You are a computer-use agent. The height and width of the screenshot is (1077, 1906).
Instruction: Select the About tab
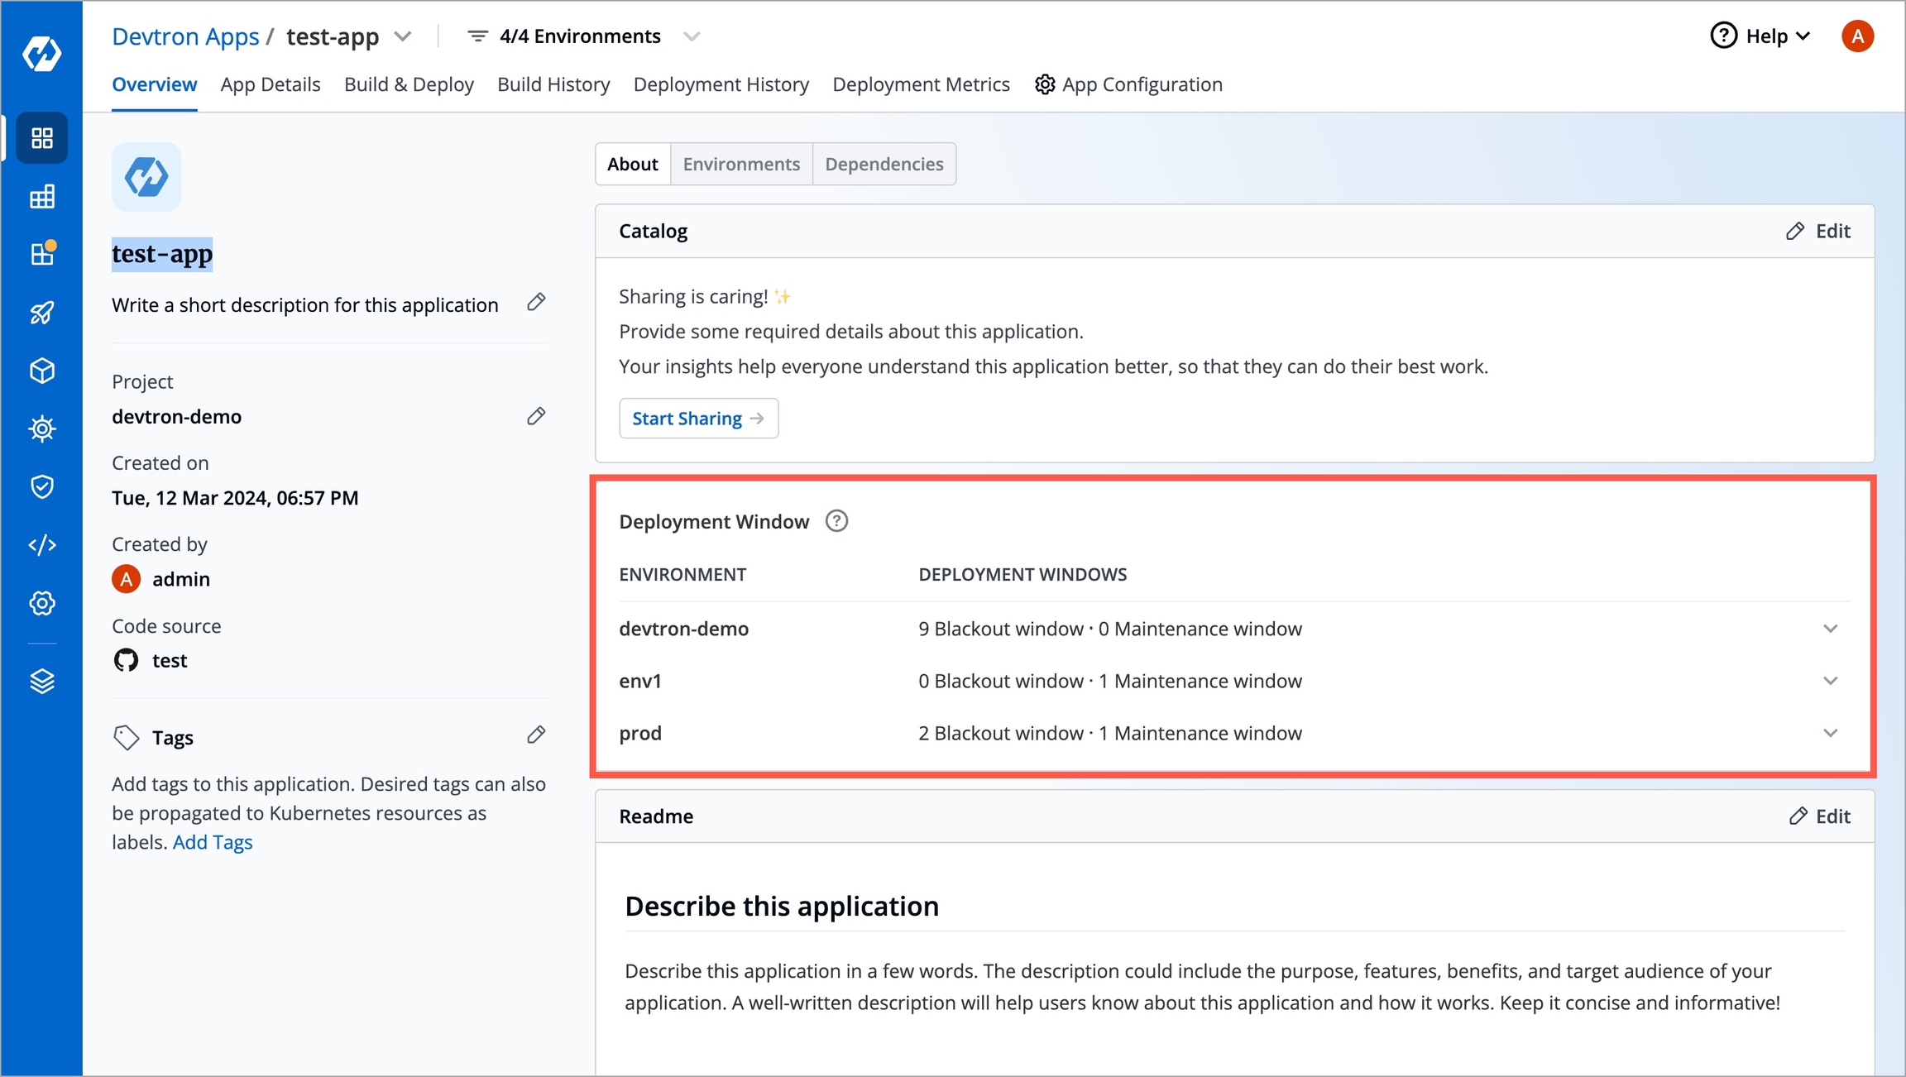pos(633,164)
